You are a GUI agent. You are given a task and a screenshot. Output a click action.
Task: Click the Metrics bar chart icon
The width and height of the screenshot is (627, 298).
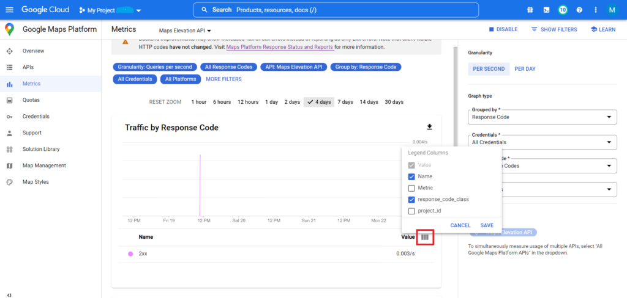(10, 84)
